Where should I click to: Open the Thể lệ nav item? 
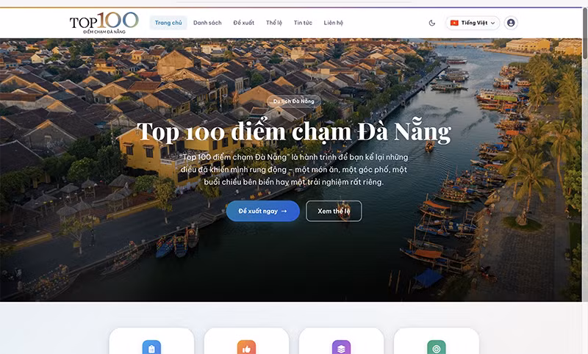(x=274, y=23)
